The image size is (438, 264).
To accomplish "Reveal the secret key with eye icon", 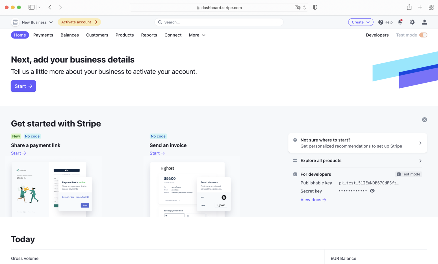I will point(372,191).
